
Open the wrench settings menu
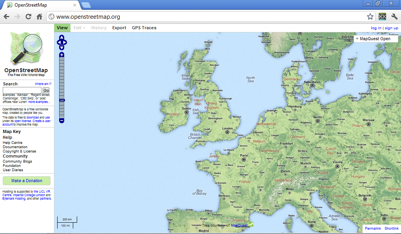tap(394, 17)
